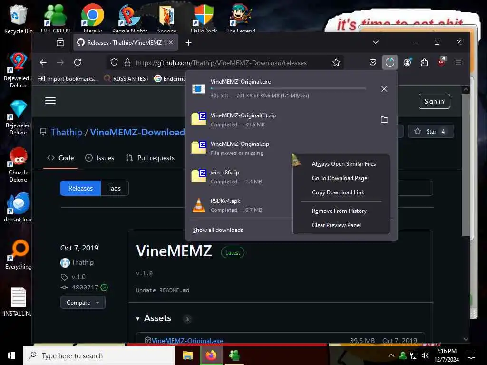The image size is (487, 365).
Task: Show VineMEMZ-Original(1).zip in folder
Action: pos(384,119)
